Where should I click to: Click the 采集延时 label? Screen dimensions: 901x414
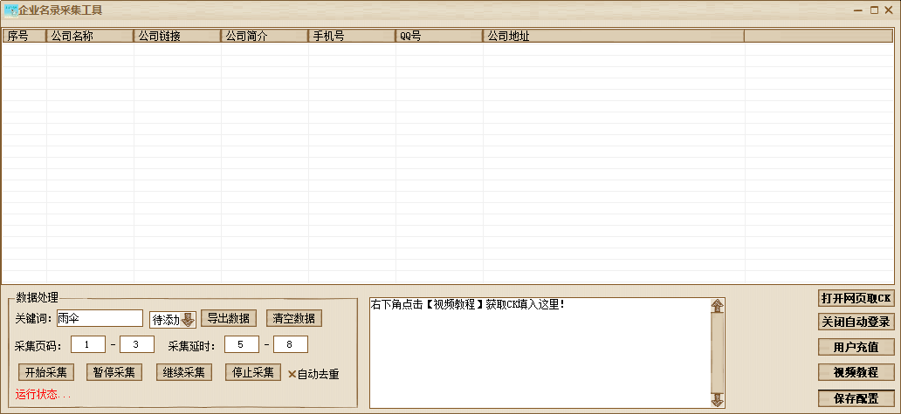click(192, 346)
